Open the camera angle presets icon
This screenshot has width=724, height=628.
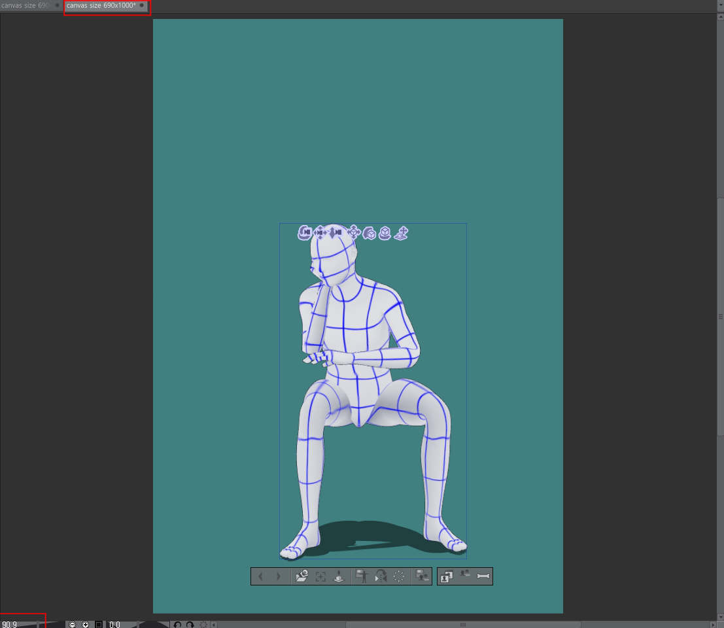pos(302,576)
